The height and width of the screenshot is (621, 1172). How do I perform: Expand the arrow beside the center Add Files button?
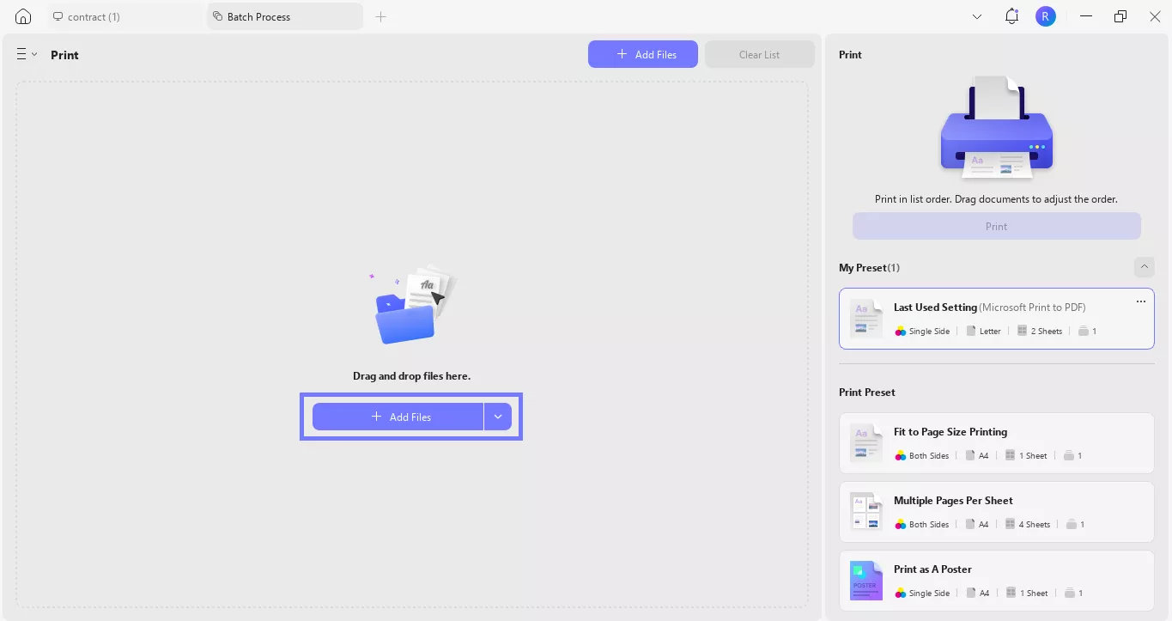coord(498,417)
